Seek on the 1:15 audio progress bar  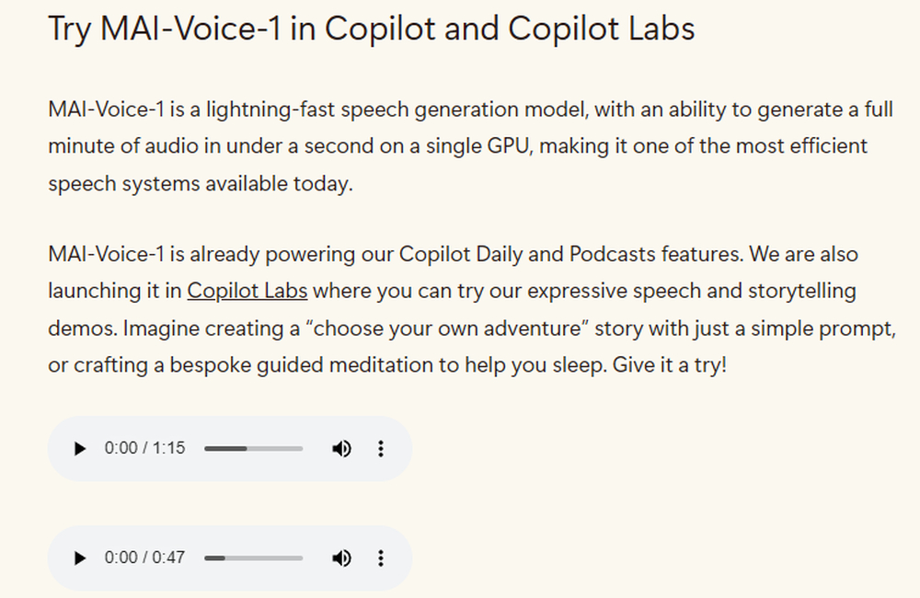point(253,449)
